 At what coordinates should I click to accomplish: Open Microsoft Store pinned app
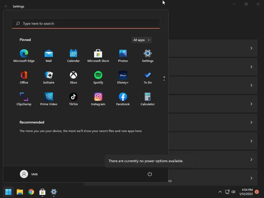[x=98, y=56]
